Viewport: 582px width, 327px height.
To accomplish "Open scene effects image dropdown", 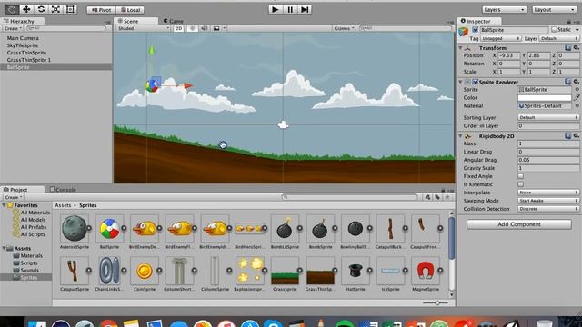I will coord(219,28).
